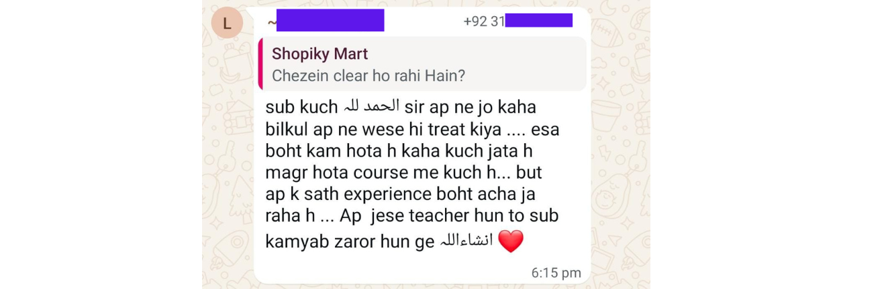Tap the "Shopiky Mart" quoted sender name

click(x=320, y=54)
